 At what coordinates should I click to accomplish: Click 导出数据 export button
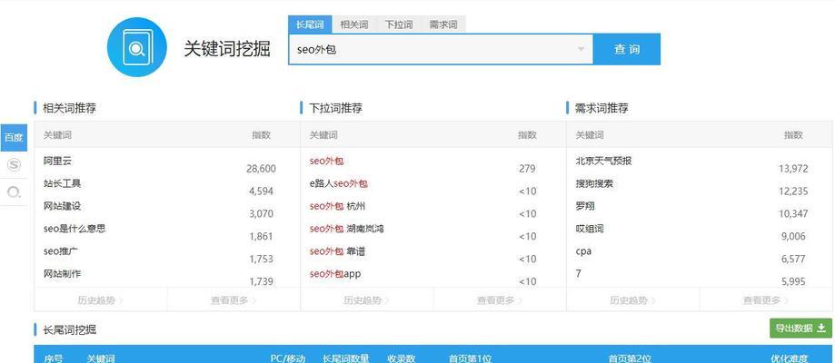(x=800, y=329)
